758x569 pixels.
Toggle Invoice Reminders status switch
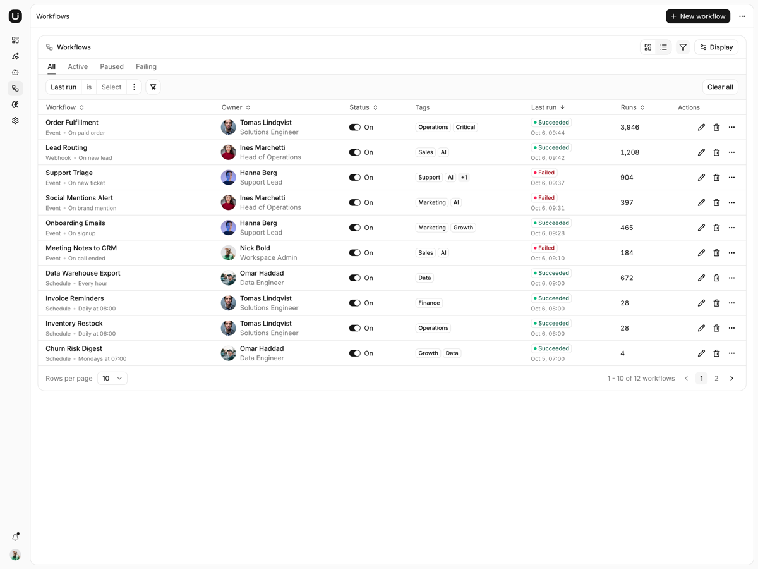tap(355, 303)
